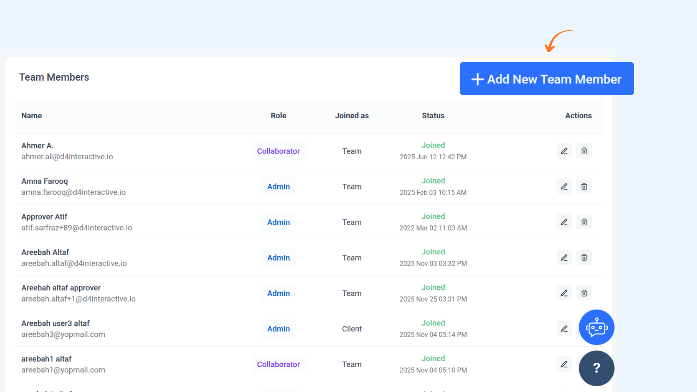
Task: Edit Areebah altaf approver entry
Action: pos(564,293)
